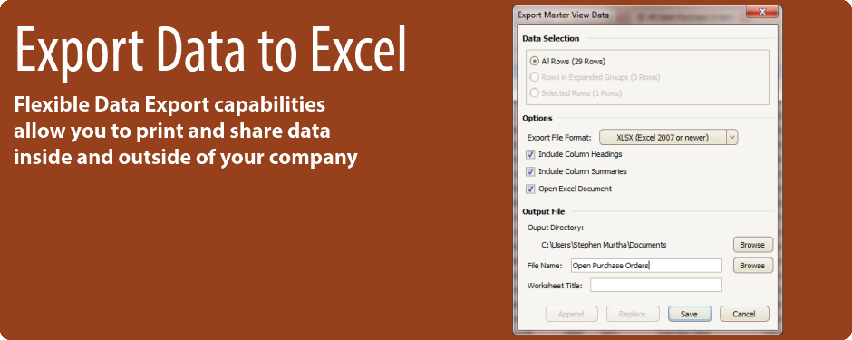Click the Data Selection section heading
This screenshot has width=852, height=340.
[550, 39]
